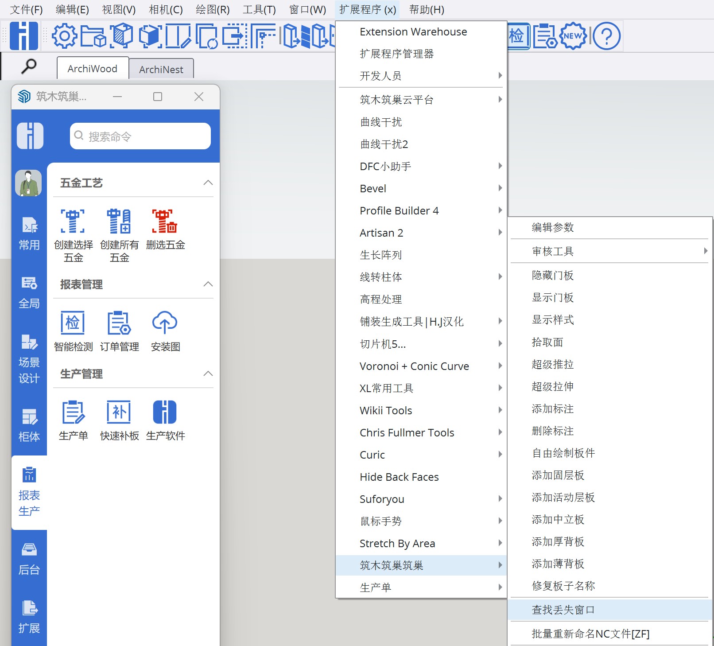
Task: Open Extension Warehouse
Action: pyautogui.click(x=412, y=31)
